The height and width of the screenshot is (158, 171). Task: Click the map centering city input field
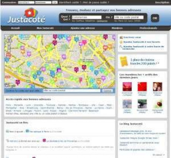(71, 91)
